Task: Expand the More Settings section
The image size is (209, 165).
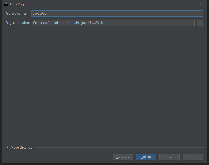Action: (7, 147)
